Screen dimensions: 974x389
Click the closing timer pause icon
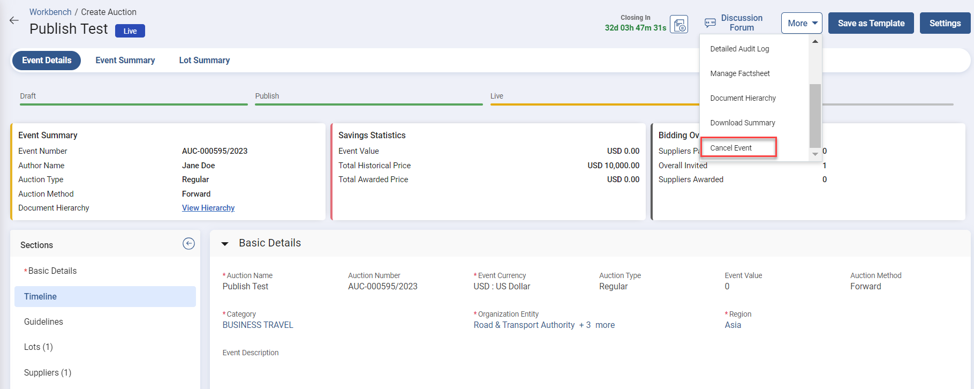tap(679, 25)
